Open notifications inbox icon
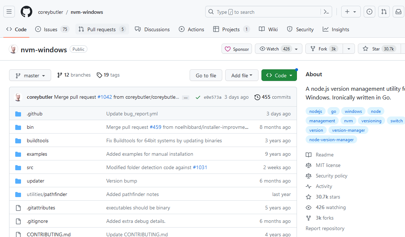405x237 pixels. click(x=398, y=12)
